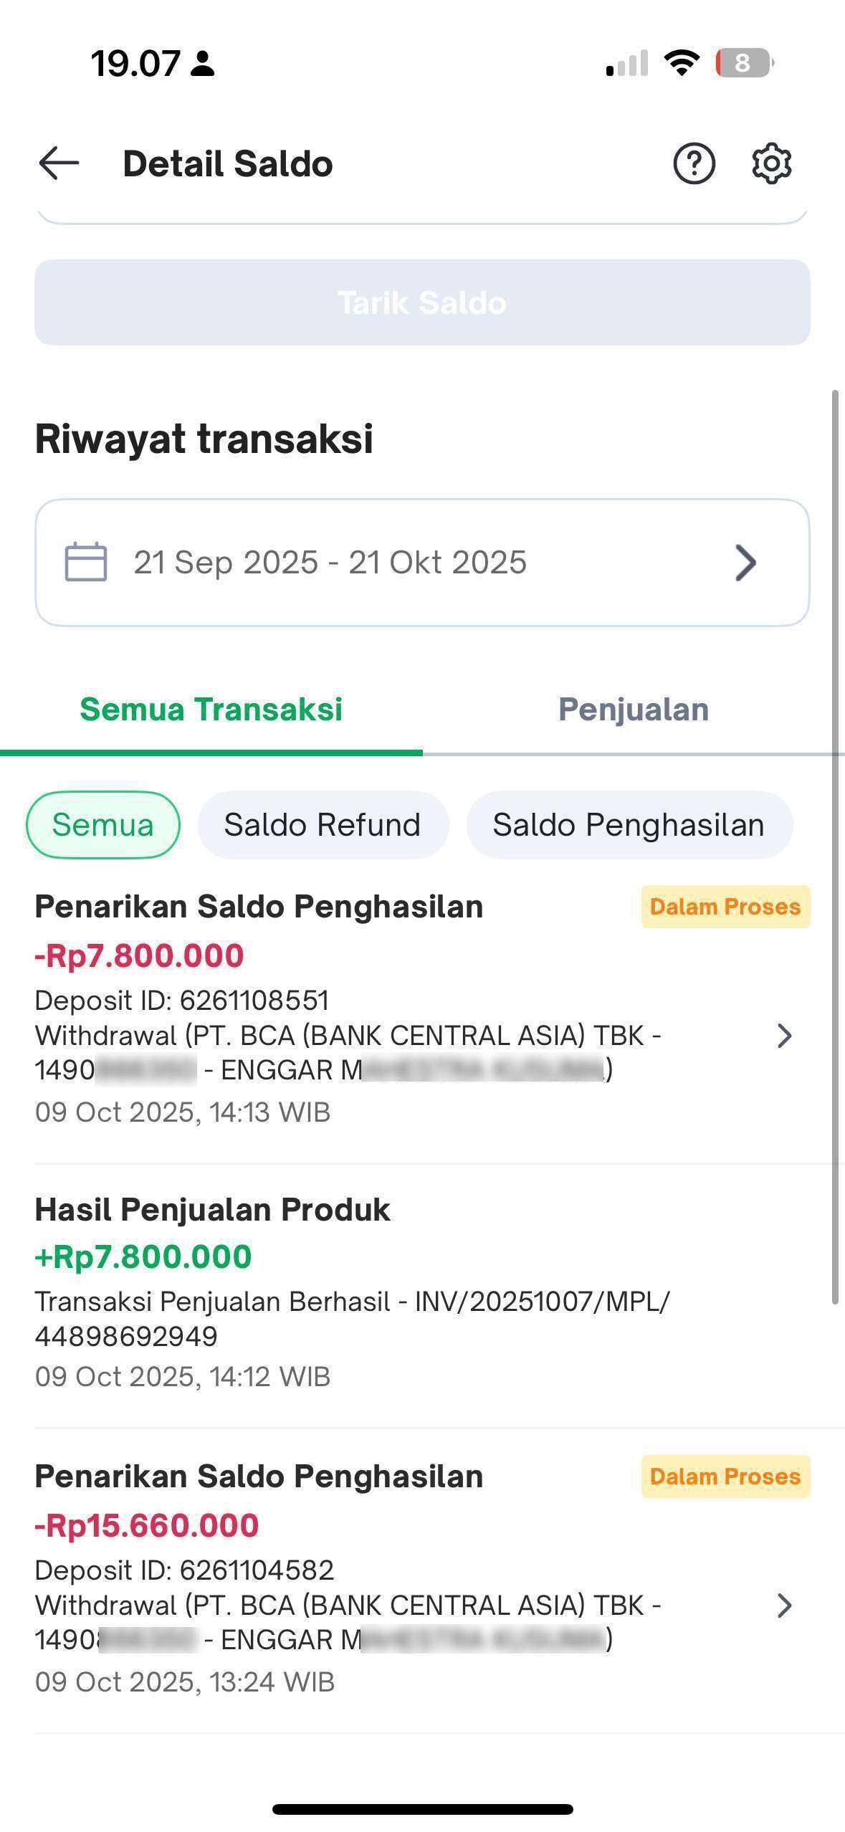Open settings gear icon
The image size is (845, 1832).
click(772, 163)
